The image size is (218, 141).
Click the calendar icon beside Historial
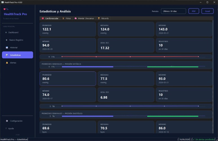[7, 47]
